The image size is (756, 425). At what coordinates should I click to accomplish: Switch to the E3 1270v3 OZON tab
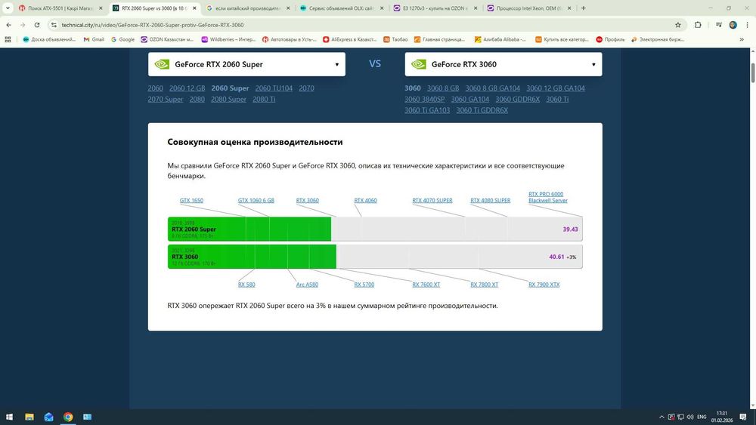435,8
